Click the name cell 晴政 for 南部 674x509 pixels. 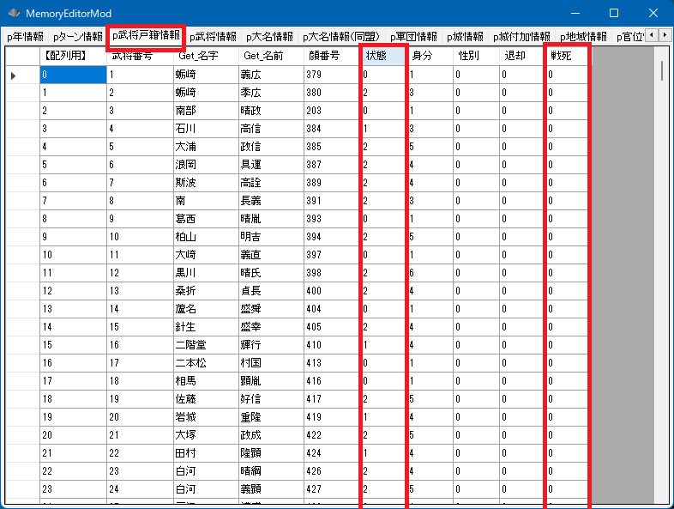click(x=269, y=111)
